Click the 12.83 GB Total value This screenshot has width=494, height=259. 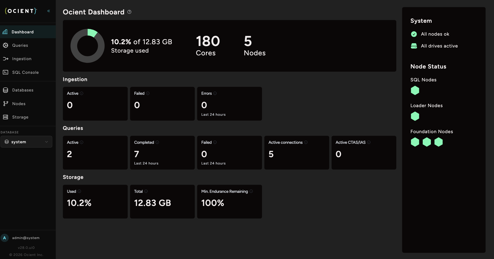click(153, 203)
